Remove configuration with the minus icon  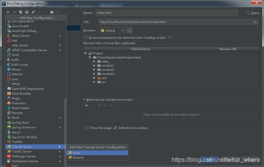point(14,12)
